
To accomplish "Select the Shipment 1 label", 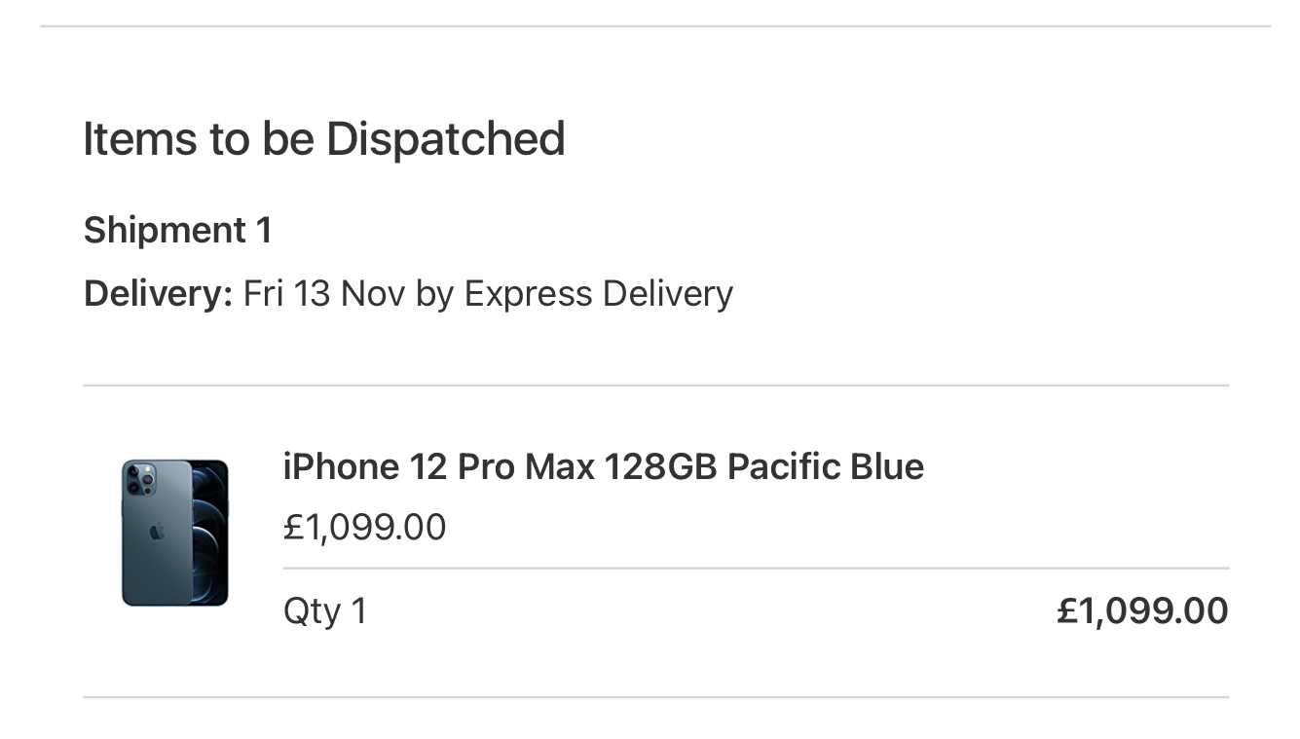I will [x=177, y=231].
